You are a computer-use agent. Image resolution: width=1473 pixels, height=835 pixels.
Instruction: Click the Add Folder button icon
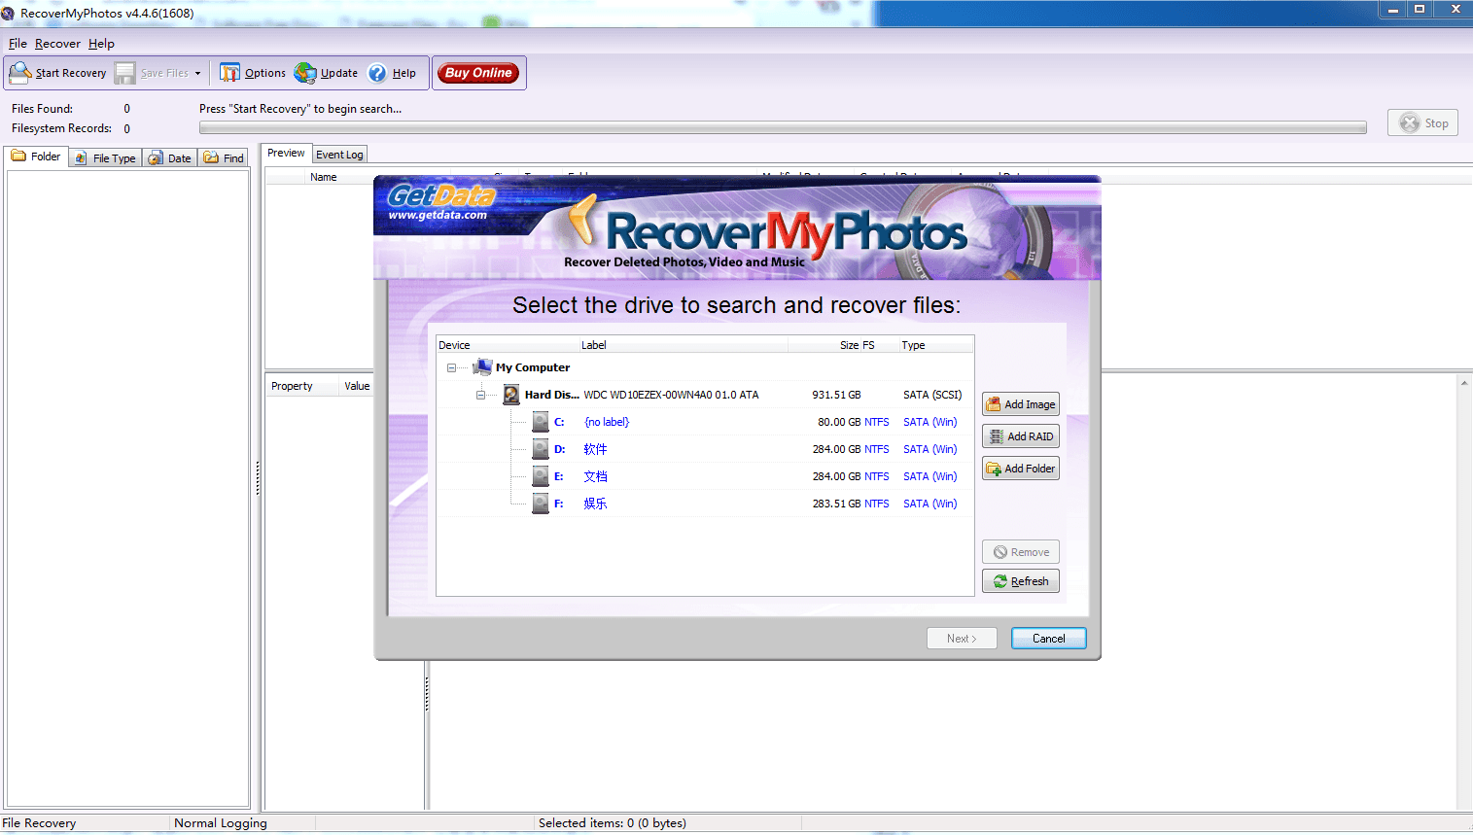pos(994,468)
